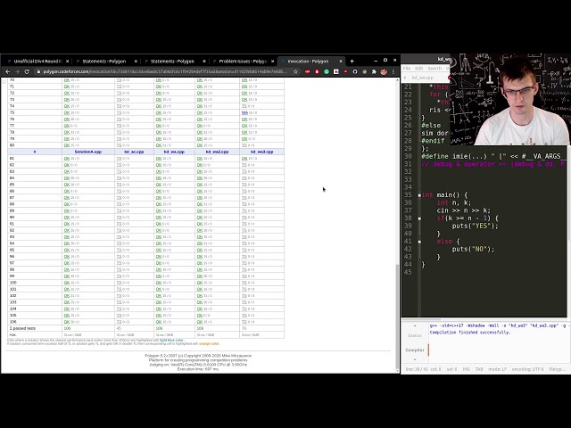The height and width of the screenshot is (428, 571).
Task: Open the Edit menu in the code editor
Action: click(419, 69)
